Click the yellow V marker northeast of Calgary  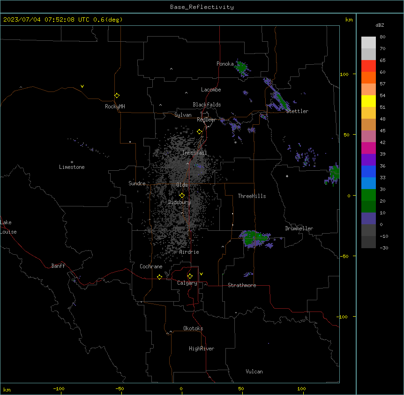(201, 274)
